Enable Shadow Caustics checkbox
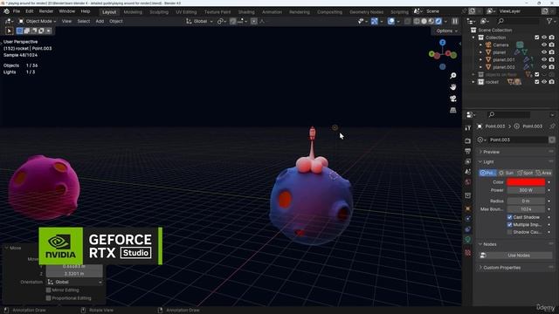The height and width of the screenshot is (314, 559). [x=509, y=232]
